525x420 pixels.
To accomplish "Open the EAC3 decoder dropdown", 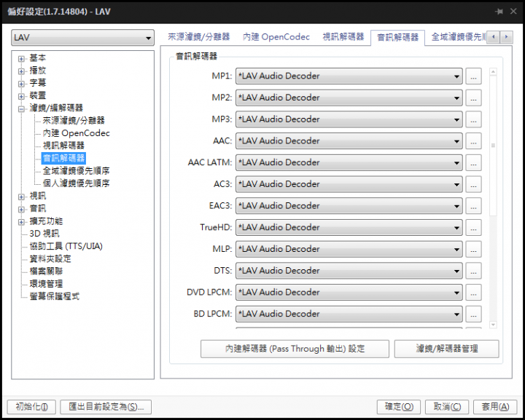I will pyautogui.click(x=349, y=206).
